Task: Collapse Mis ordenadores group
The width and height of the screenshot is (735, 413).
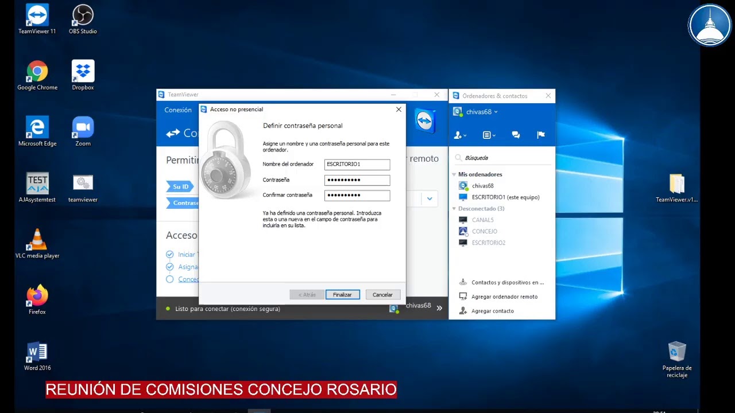Action: [x=454, y=174]
